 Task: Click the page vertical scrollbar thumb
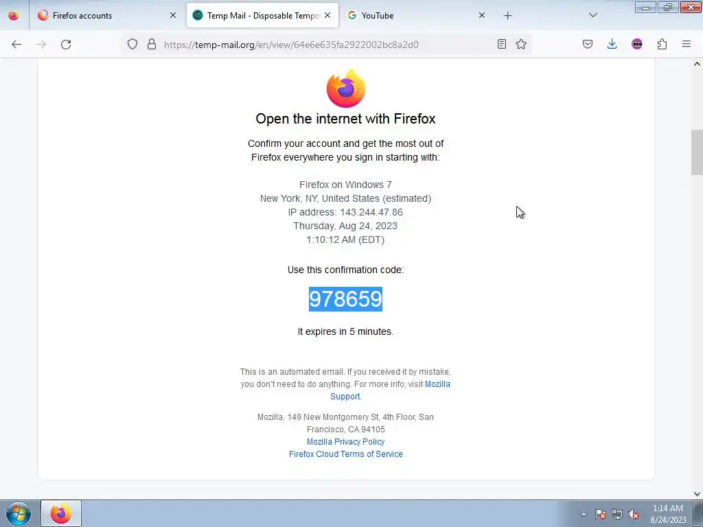[697, 152]
